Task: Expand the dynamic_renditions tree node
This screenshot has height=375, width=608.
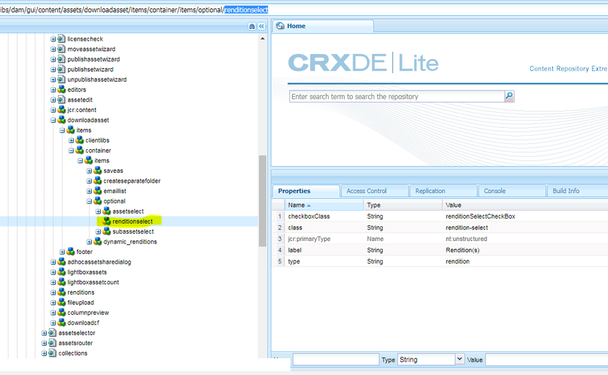Action: point(90,242)
